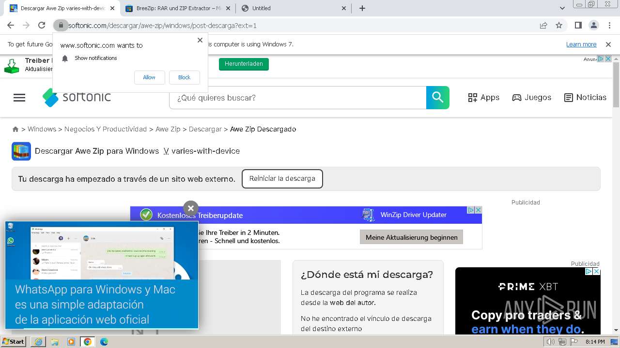Open new browser tab

[362, 8]
